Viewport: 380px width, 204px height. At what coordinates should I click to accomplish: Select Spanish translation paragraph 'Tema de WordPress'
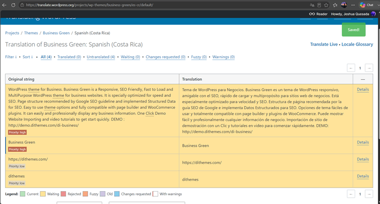tap(265, 111)
